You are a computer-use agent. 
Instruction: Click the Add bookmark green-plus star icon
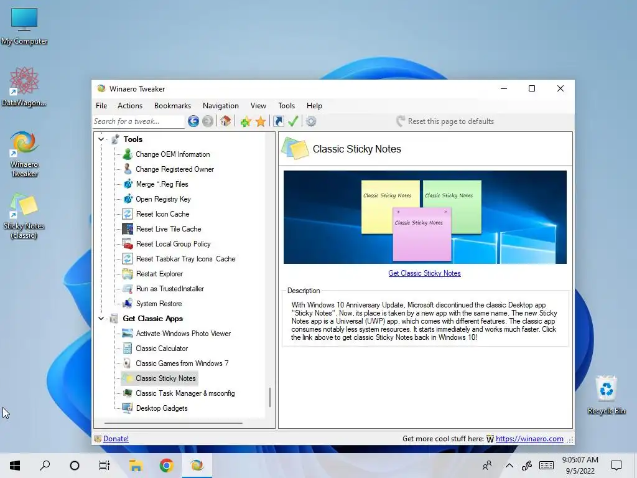coord(245,121)
